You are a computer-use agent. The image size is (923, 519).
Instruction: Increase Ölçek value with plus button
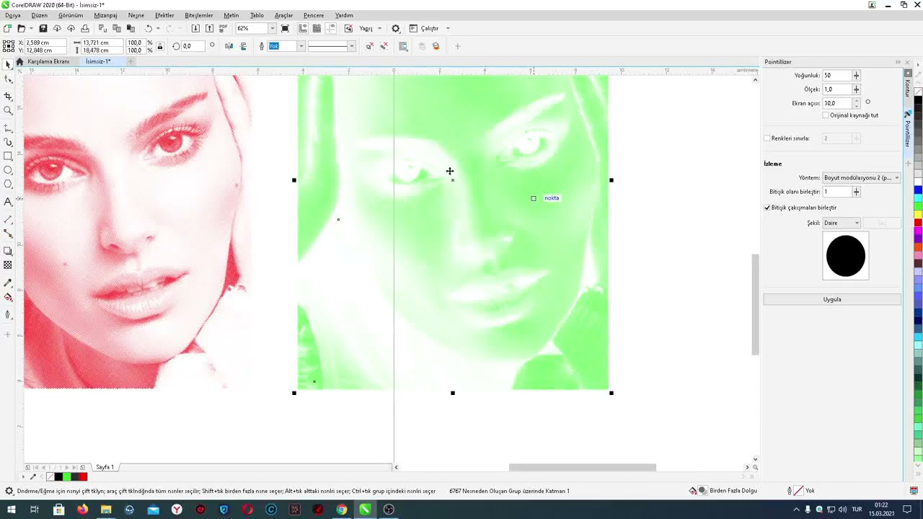856,89
